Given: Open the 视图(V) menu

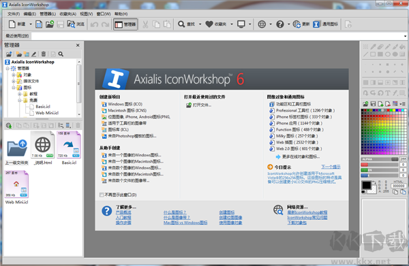Looking at the screenshot, I should pyautogui.click(x=87, y=14).
